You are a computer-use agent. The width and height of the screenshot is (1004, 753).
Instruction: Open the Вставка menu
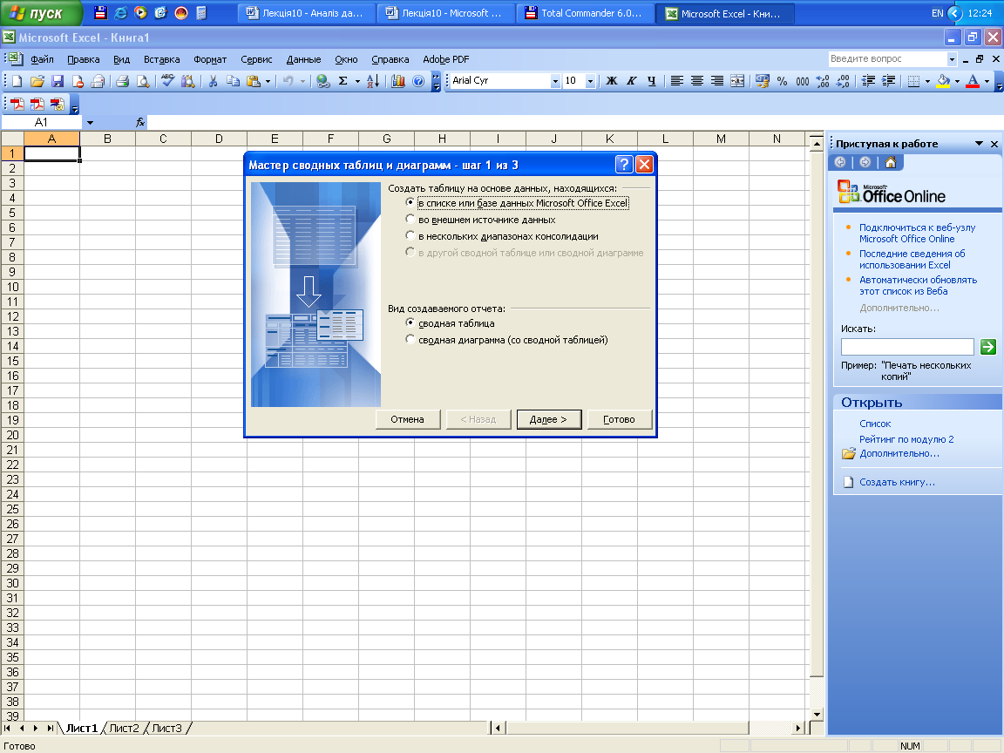click(161, 59)
